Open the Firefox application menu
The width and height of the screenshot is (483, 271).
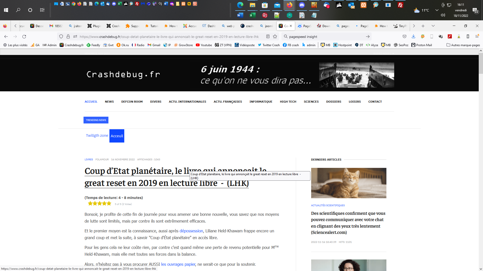[x=477, y=37]
